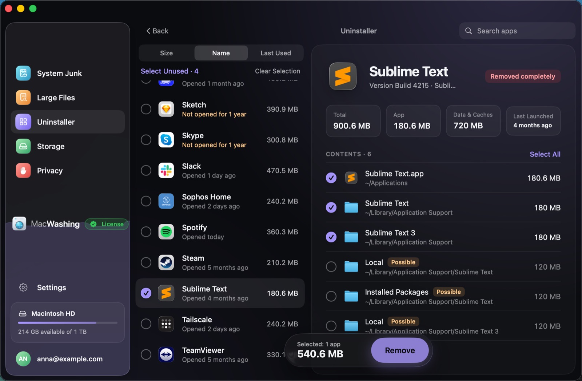Sort the app list by Last Used

276,53
